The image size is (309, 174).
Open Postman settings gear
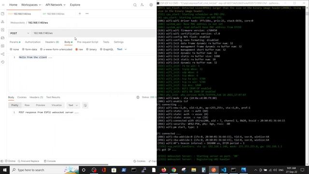pyautogui.click(x=151, y=5)
